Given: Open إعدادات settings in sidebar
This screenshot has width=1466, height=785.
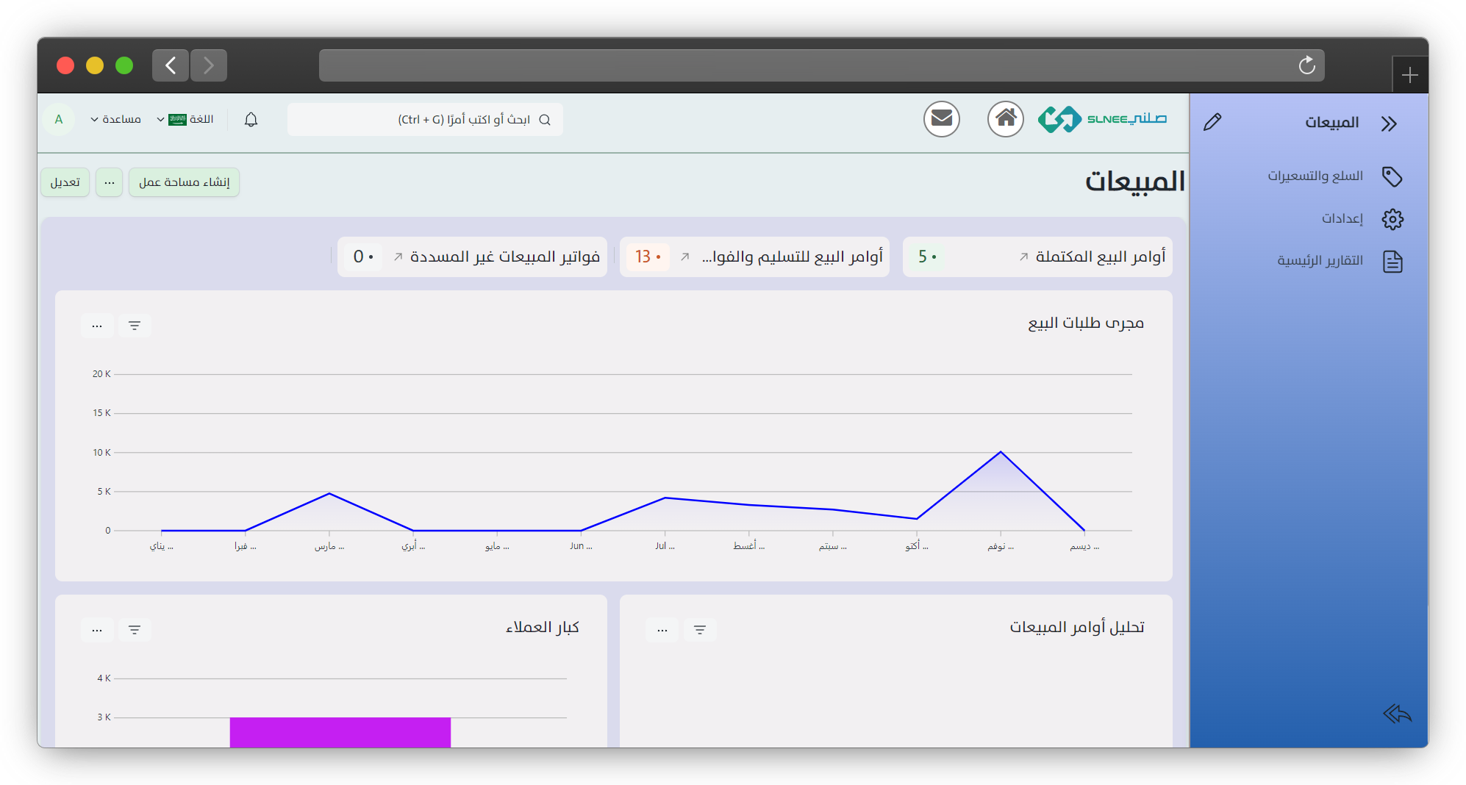Looking at the screenshot, I should coord(1342,219).
